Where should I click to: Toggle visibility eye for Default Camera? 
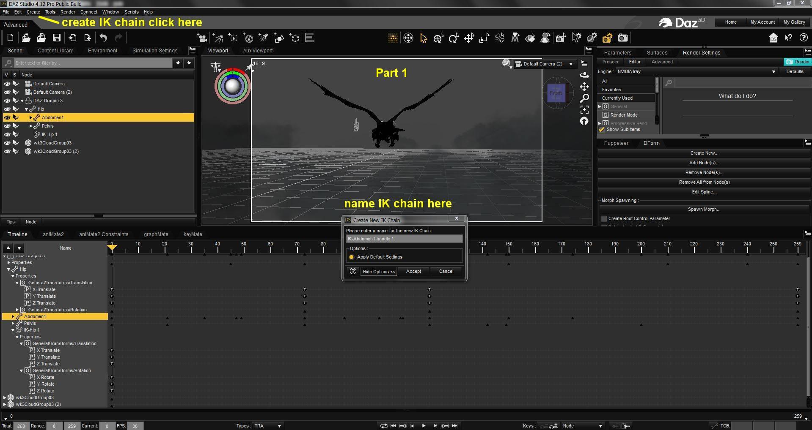click(x=7, y=84)
